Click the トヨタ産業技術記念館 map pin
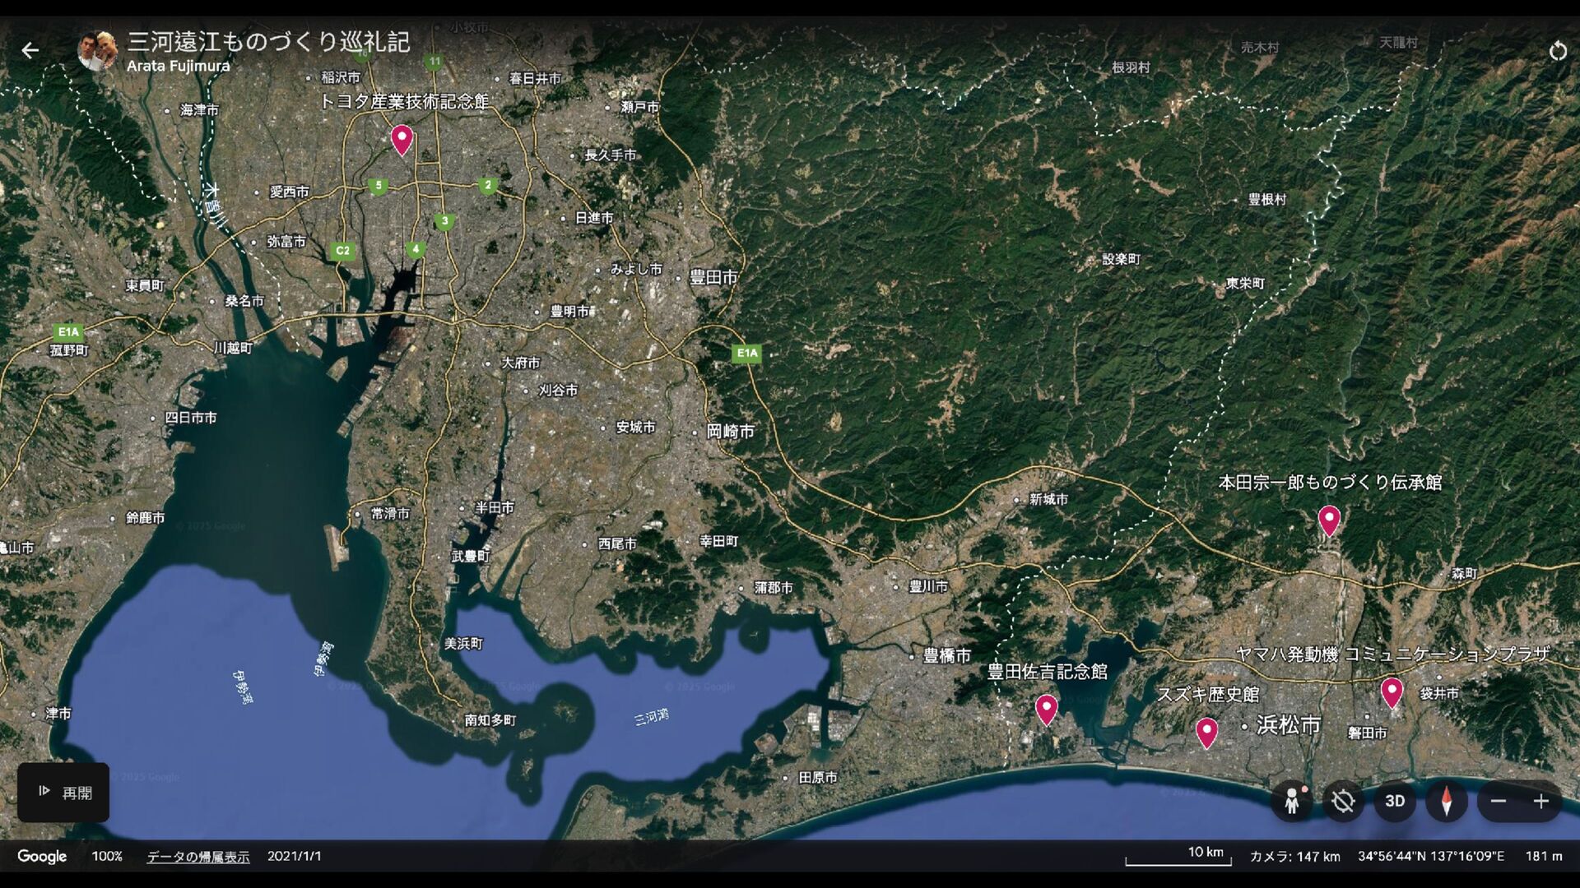The height and width of the screenshot is (888, 1580). 402,139
